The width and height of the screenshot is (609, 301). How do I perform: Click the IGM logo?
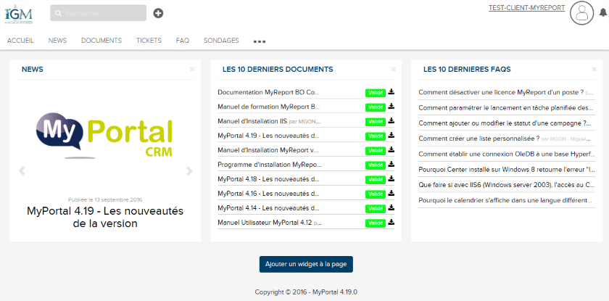[x=19, y=14]
